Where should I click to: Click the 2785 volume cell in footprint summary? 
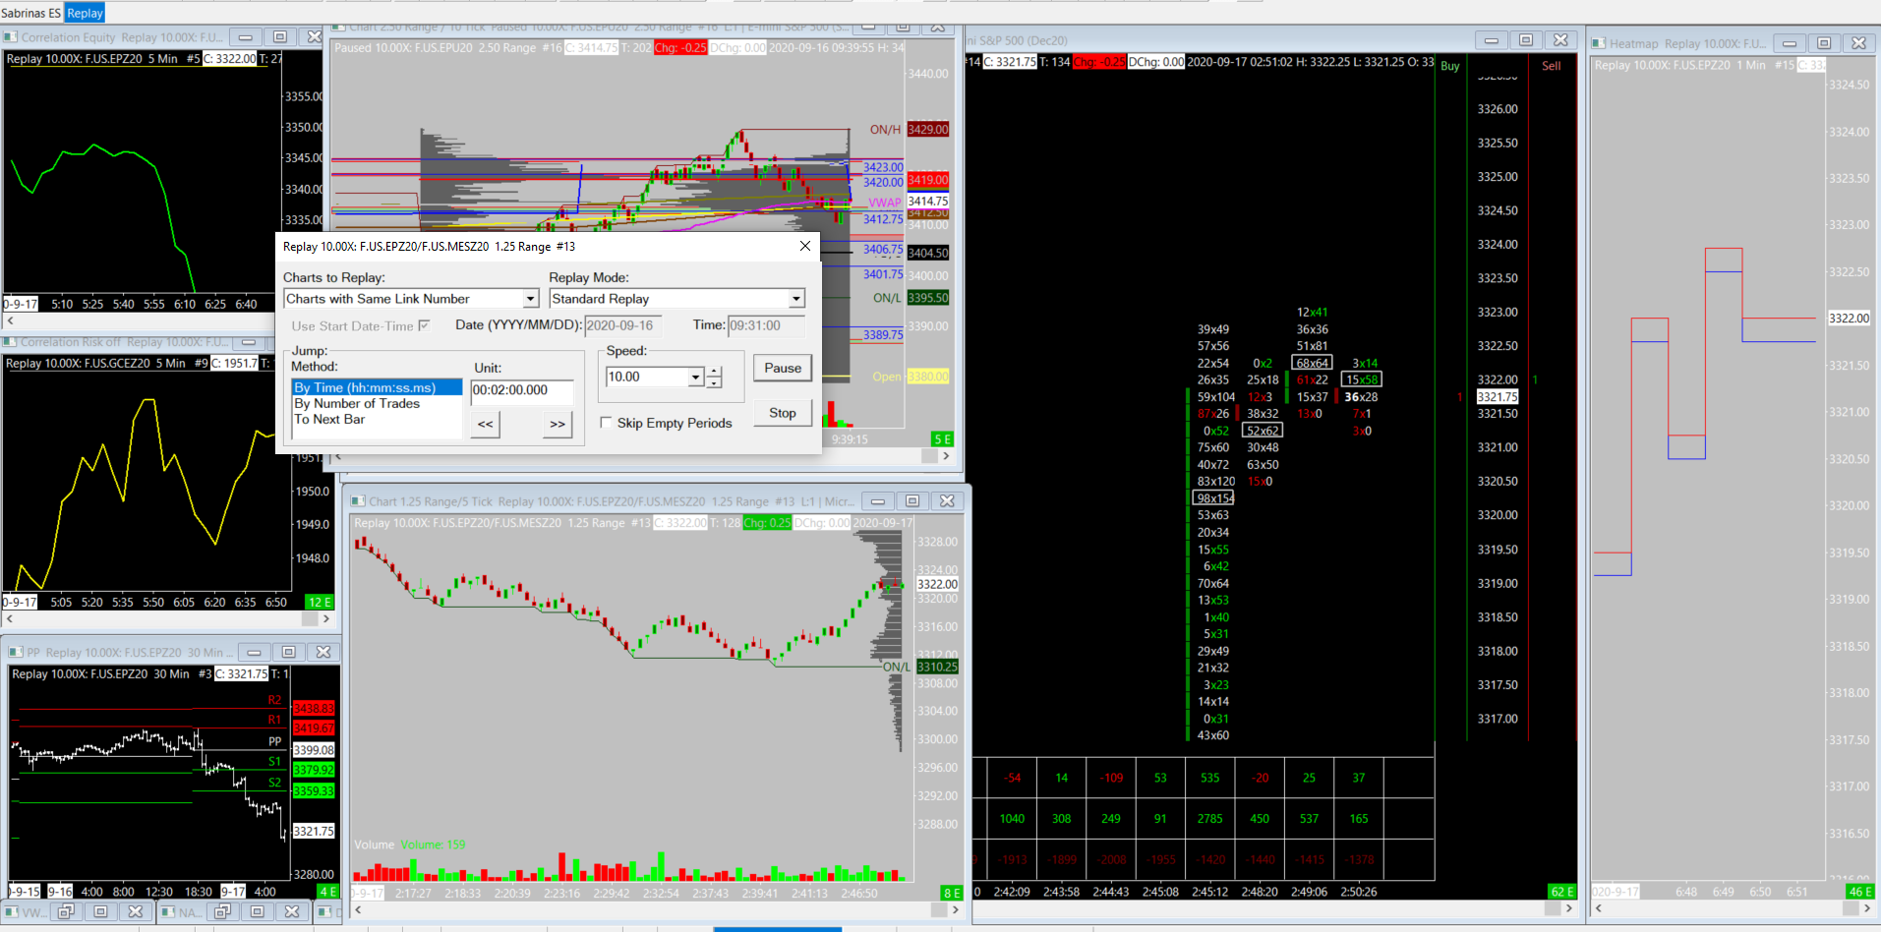(x=1210, y=819)
